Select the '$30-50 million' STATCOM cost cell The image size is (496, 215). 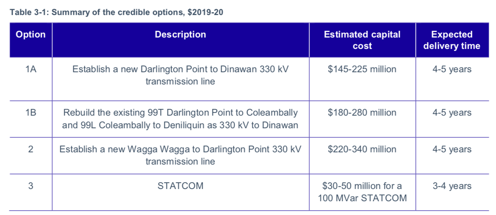coord(362,192)
